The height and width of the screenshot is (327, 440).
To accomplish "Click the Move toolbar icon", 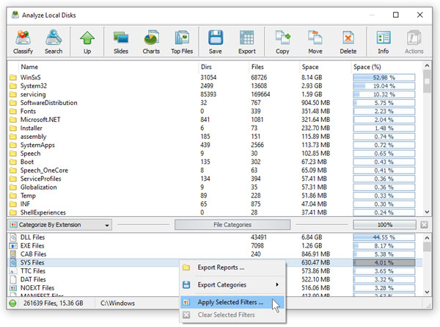I will tap(315, 42).
